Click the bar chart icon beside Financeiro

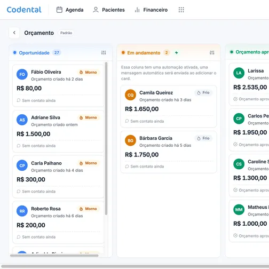(137, 10)
